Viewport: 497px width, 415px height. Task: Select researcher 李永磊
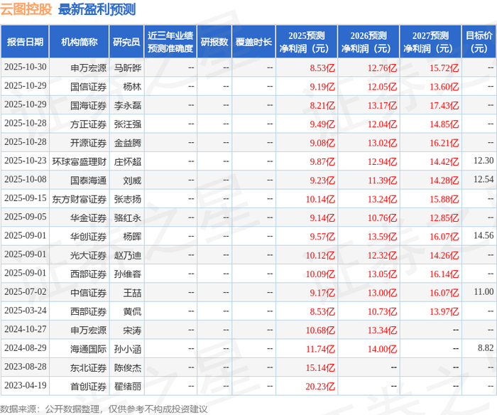coord(127,105)
